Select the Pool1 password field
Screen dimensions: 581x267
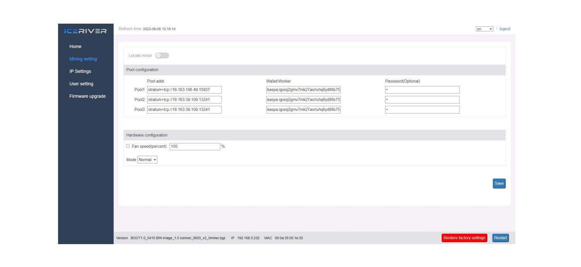tap(422, 90)
